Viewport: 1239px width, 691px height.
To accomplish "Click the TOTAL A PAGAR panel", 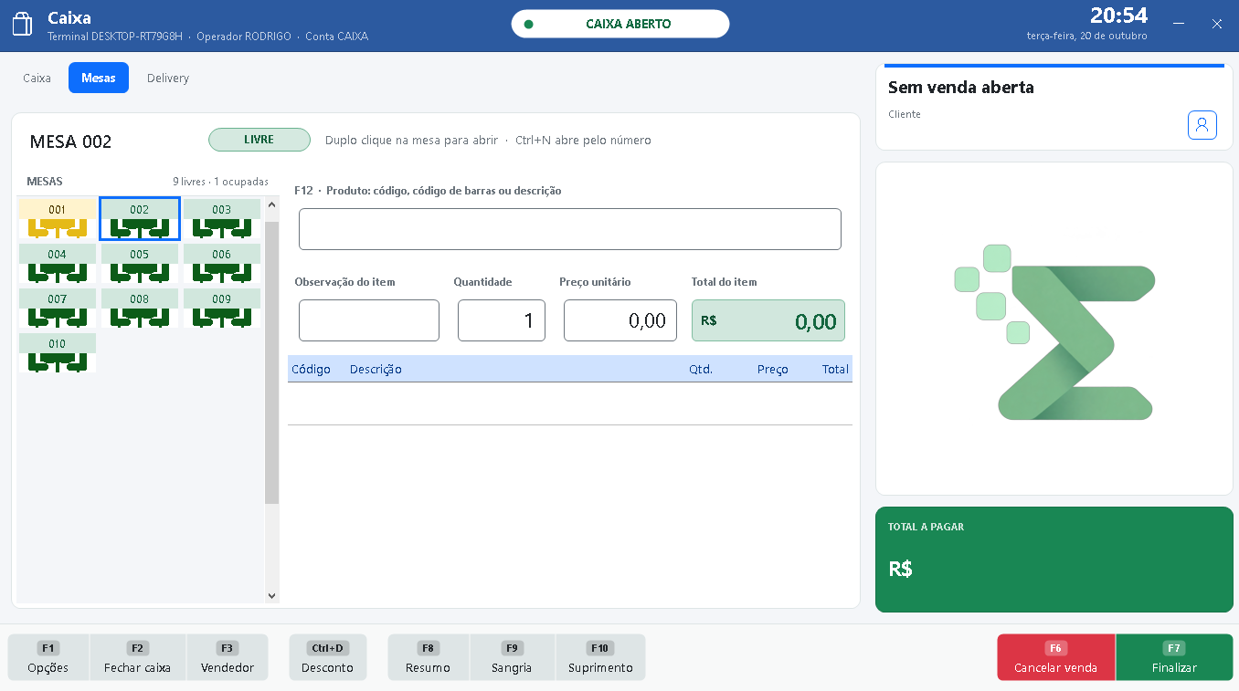I will pos(1054,560).
